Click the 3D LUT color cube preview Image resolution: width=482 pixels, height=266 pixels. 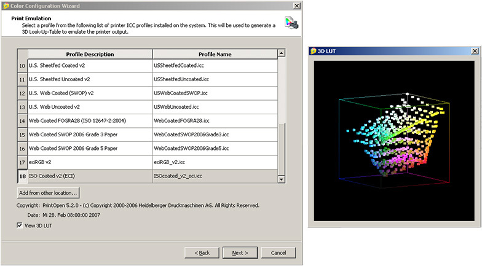[x=394, y=141]
